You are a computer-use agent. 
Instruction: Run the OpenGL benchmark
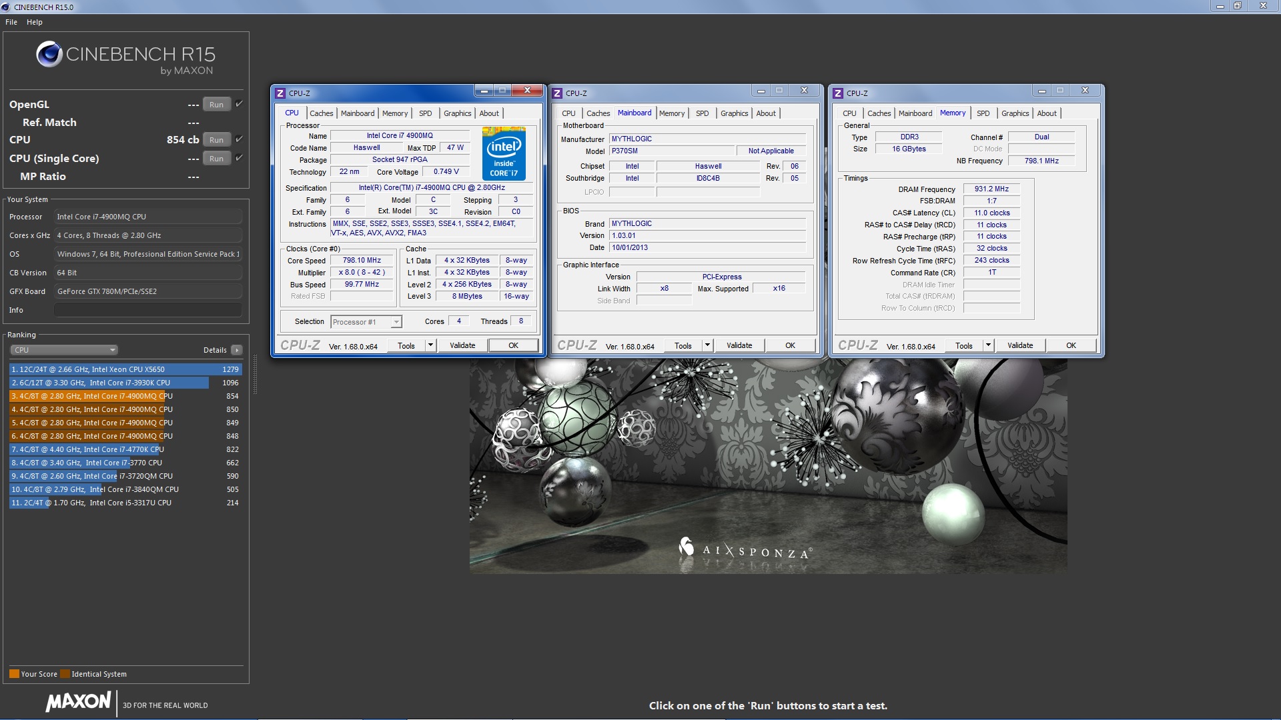[216, 104]
